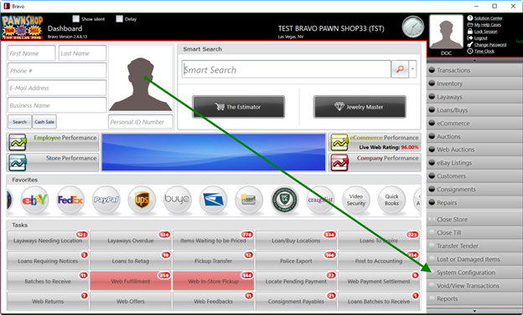Open the Web Auctions menu
Image resolution: width=523 pixels, height=315 pixels.
pos(474,150)
